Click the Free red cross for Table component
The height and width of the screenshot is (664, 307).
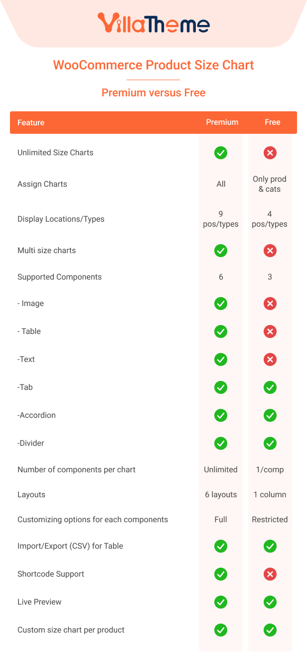point(270,332)
